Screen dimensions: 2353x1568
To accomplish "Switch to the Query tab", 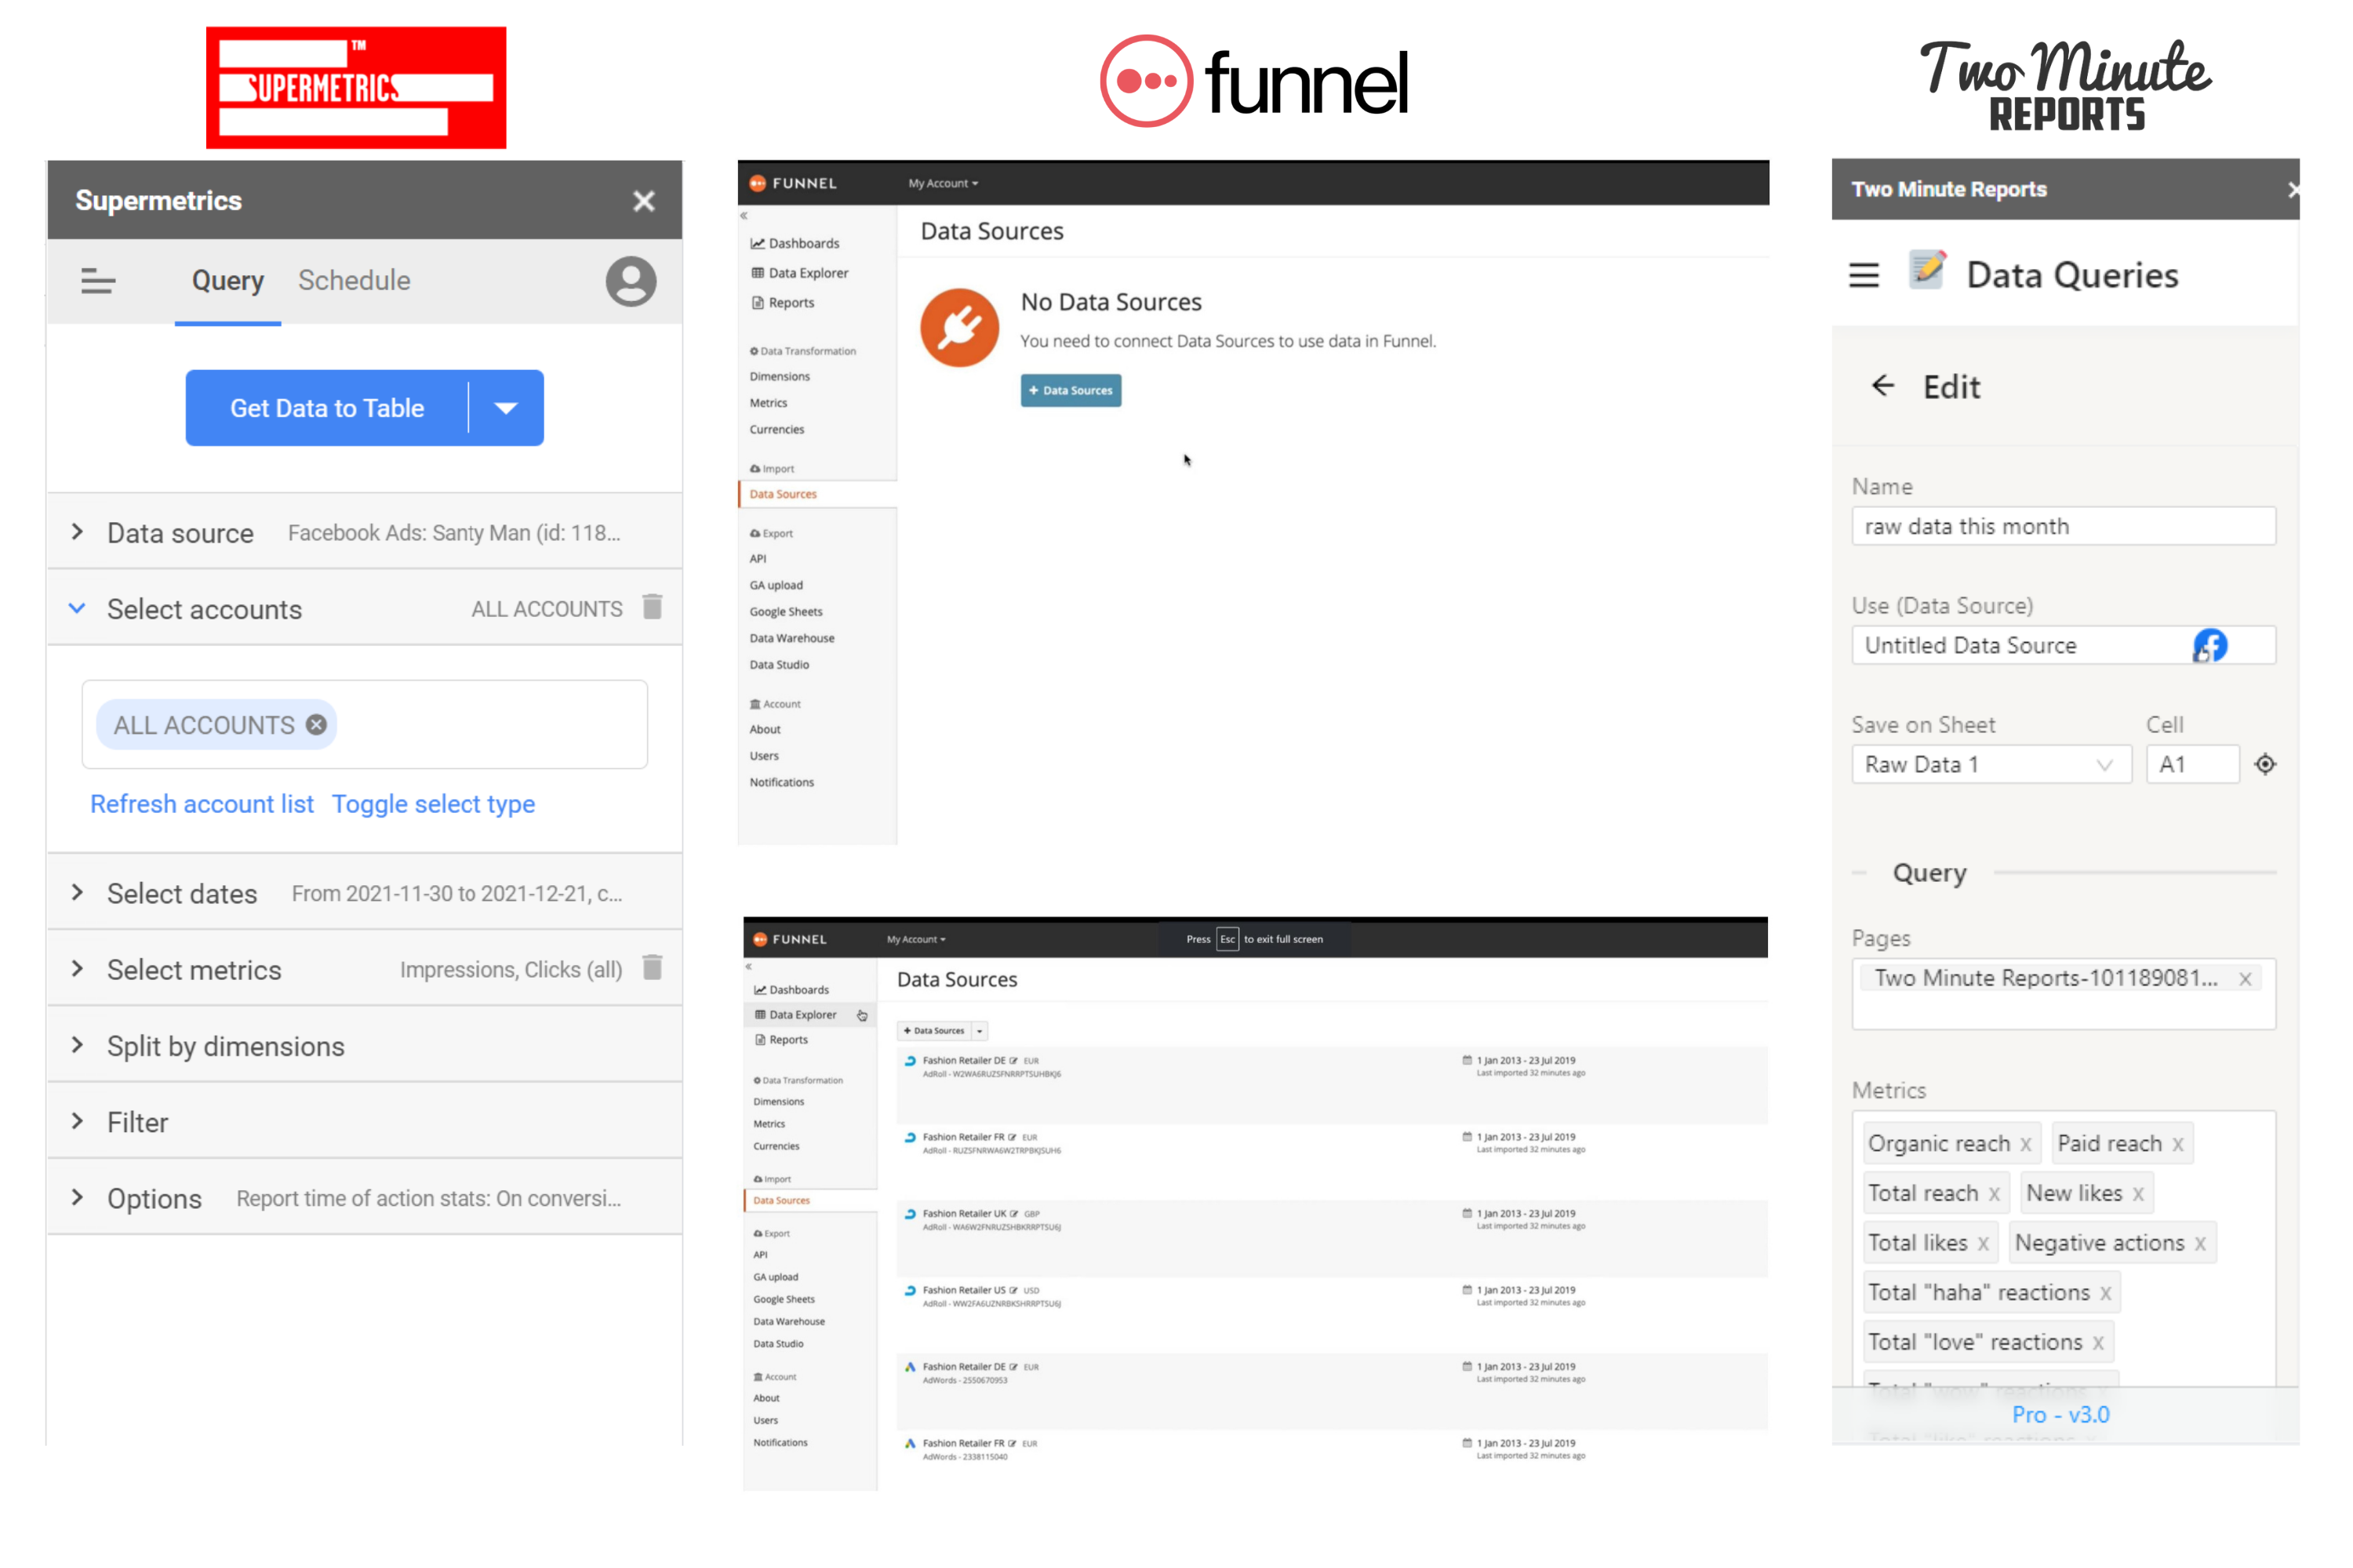I will pos(228,281).
